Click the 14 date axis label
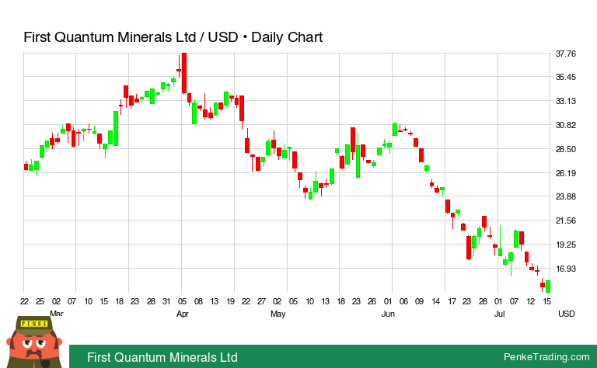Image resolution: width=597 pixels, height=368 pixels. 435,301
